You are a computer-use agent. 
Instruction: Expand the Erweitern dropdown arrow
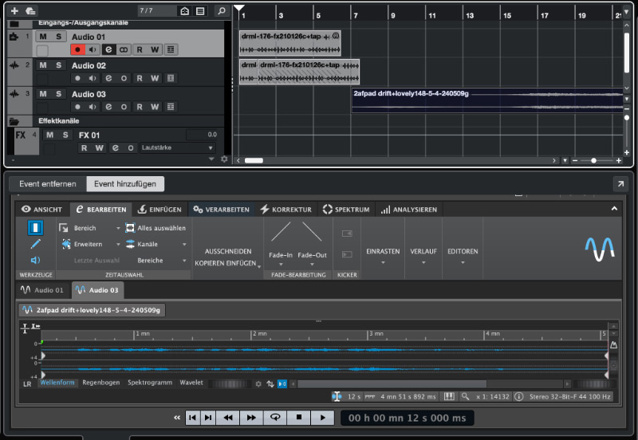point(118,245)
